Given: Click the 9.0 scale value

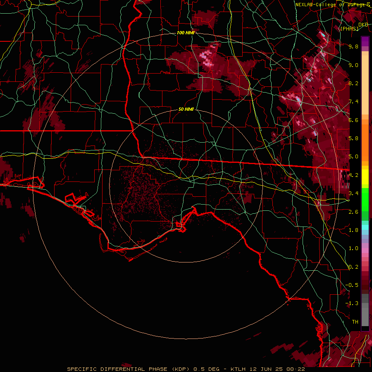Looking at the screenshot, I should 353,65.
